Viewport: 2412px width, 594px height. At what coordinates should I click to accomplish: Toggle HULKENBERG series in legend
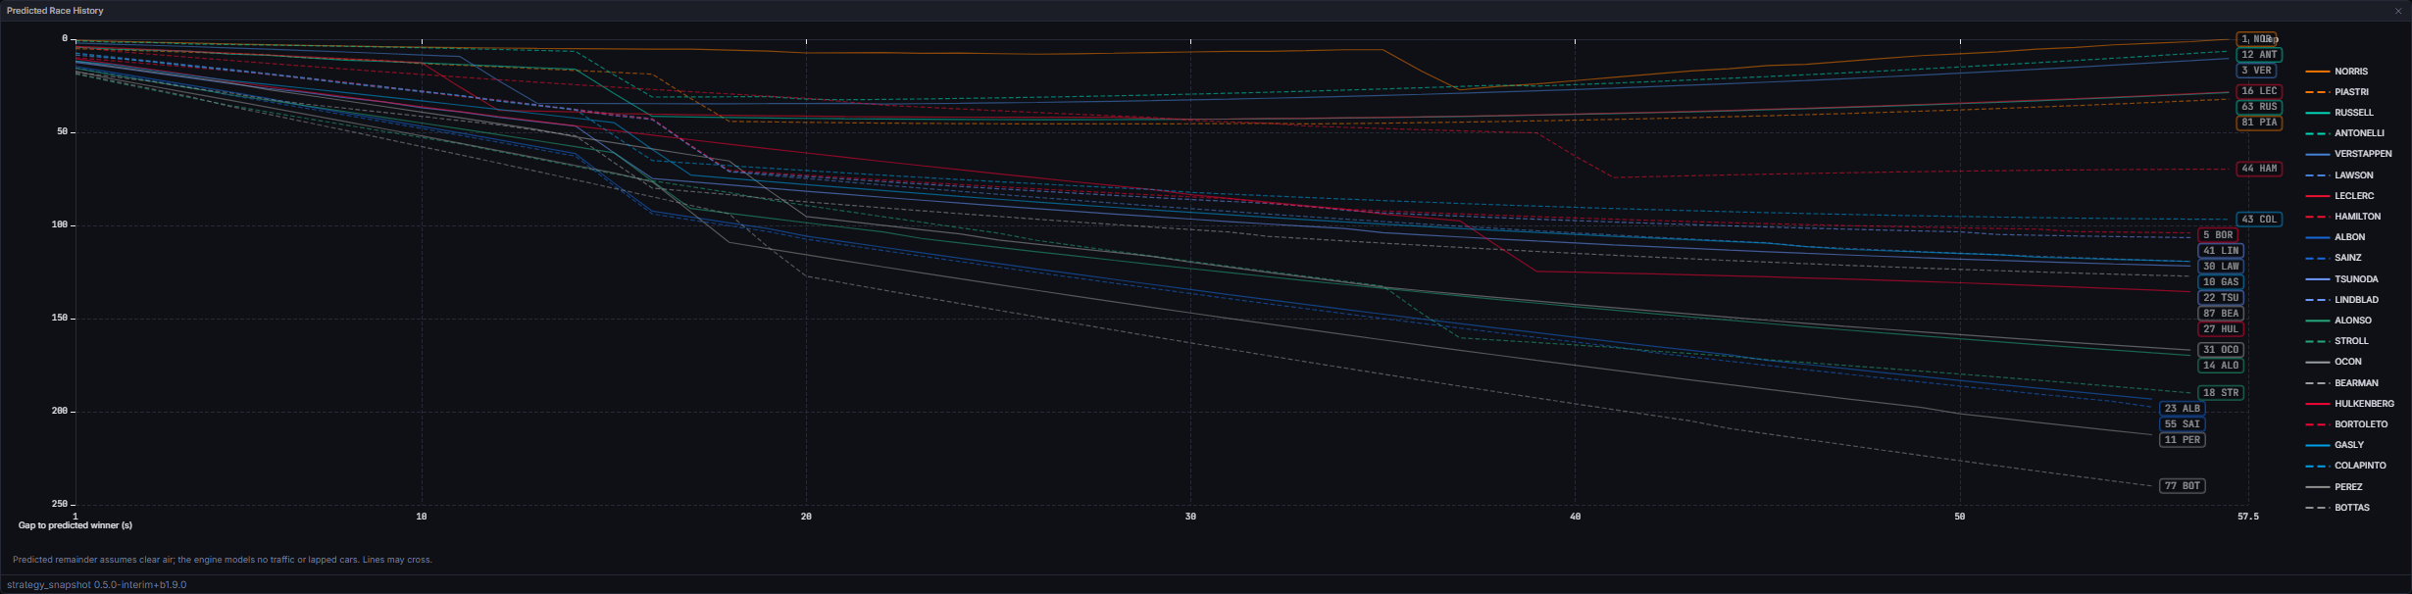pos(2349,404)
